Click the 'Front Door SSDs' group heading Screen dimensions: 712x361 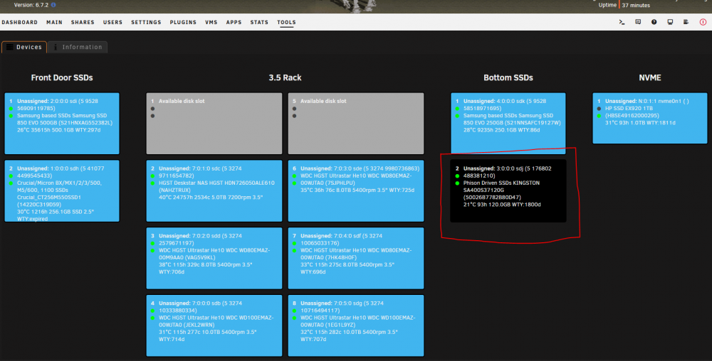pyautogui.click(x=62, y=78)
